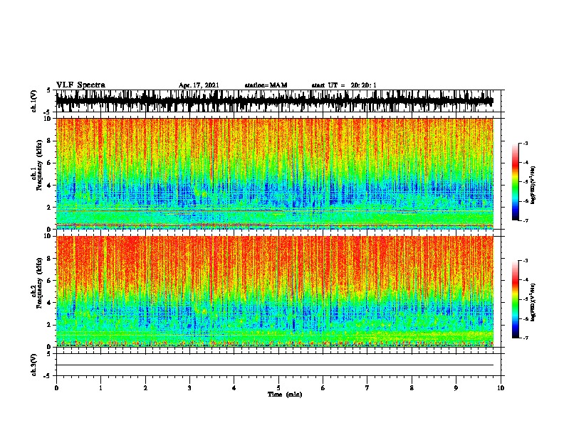564x435 pixels.
Task: Click time axis tick label '3'
Action: coord(189,388)
